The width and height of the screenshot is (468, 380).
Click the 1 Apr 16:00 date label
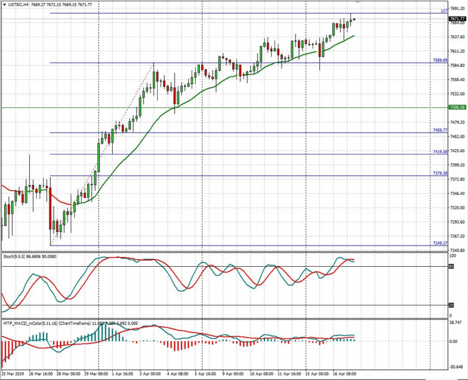tap(122, 374)
